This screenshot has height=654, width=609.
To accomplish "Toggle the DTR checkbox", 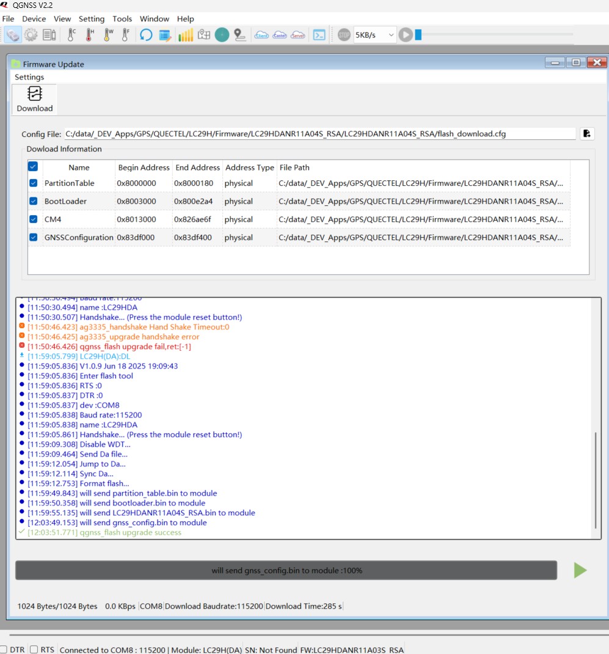I will pos(4,650).
